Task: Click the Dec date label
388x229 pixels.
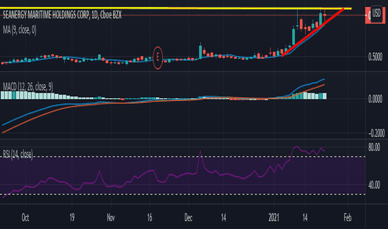Action: click(x=188, y=218)
